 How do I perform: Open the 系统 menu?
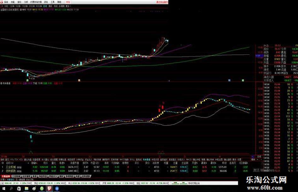click(6, 2)
